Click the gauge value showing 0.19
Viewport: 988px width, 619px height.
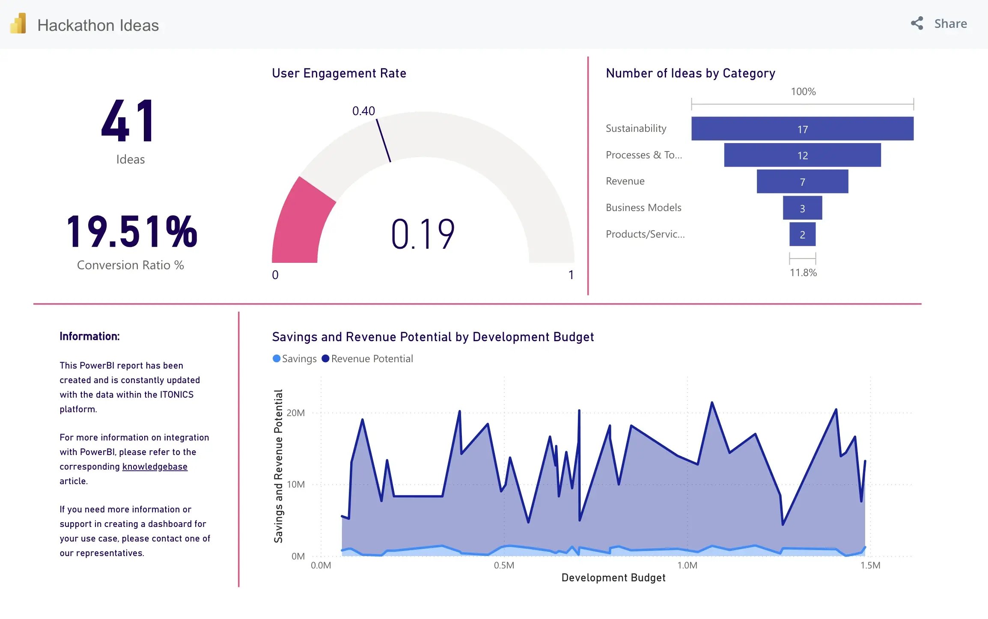point(423,234)
